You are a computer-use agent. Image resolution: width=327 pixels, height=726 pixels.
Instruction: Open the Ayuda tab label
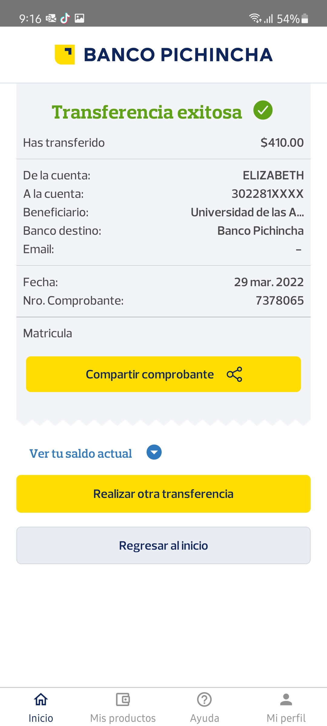coord(204,718)
